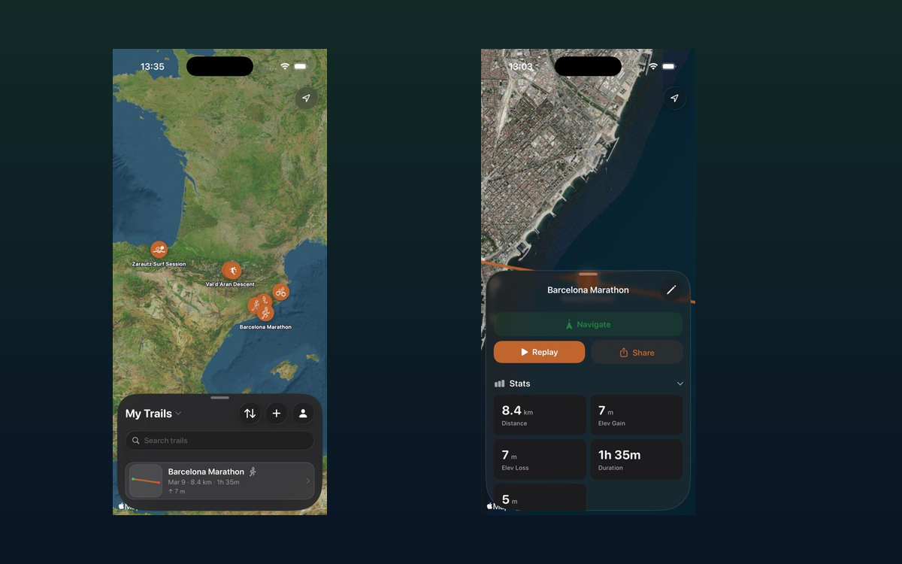The height and width of the screenshot is (564, 902).
Task: Open the sort trails arrows button
Action: click(250, 414)
